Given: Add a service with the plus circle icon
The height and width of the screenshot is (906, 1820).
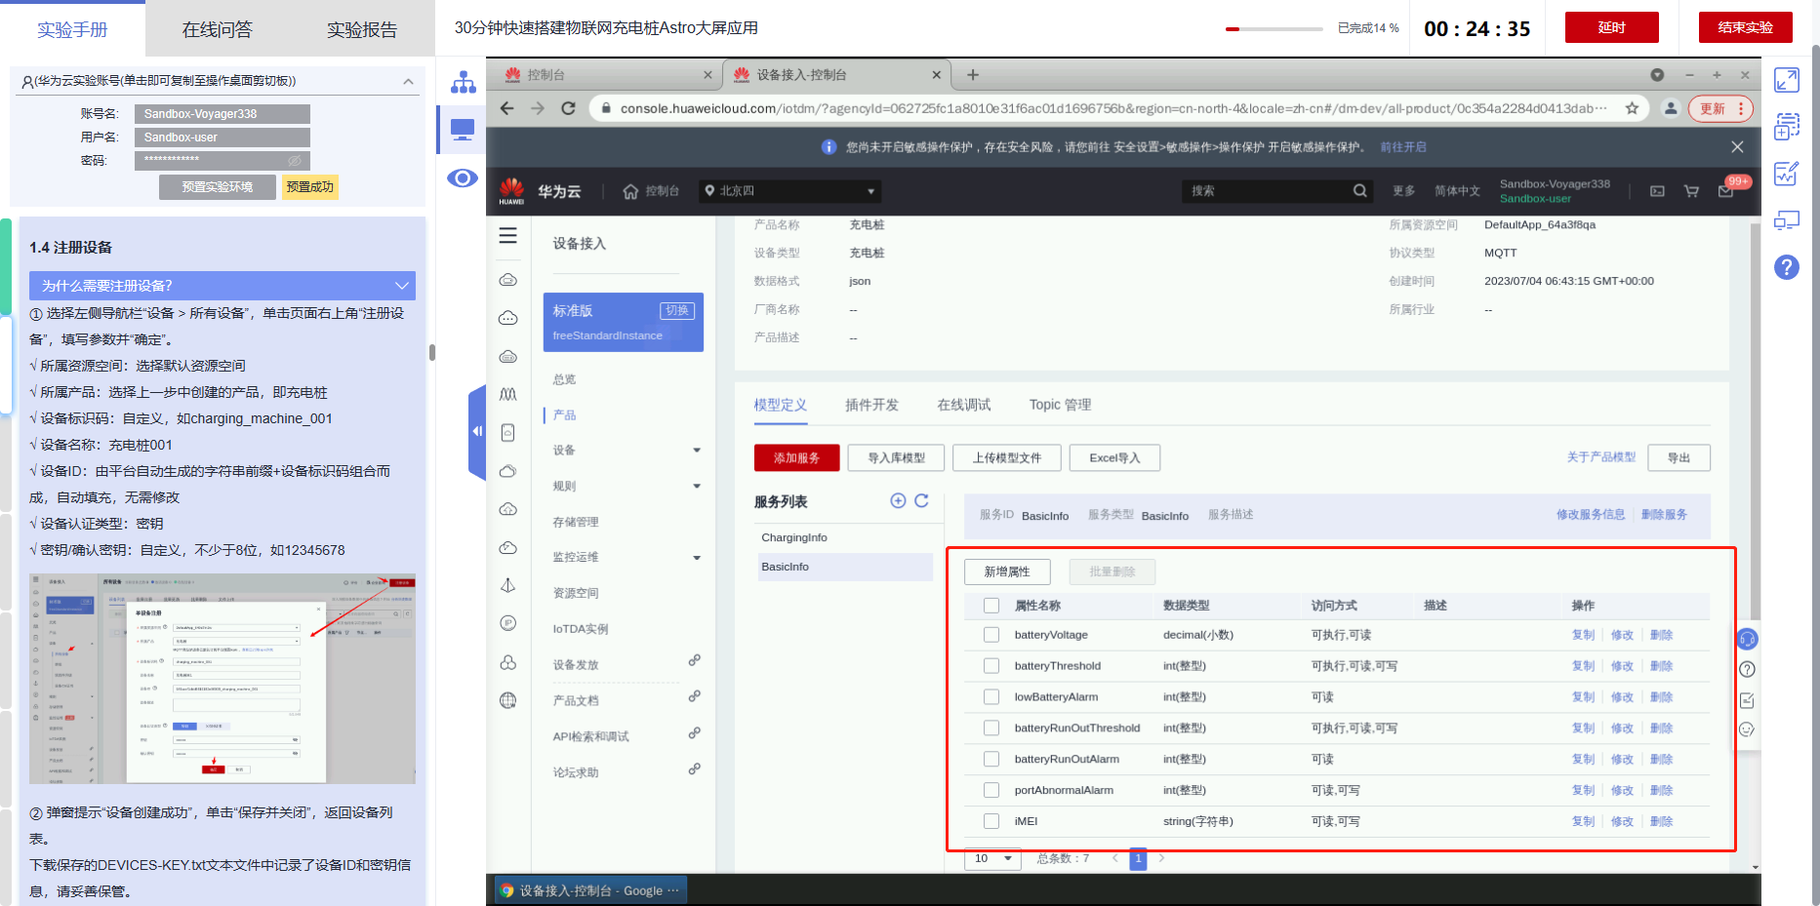Looking at the screenshot, I should 898,500.
